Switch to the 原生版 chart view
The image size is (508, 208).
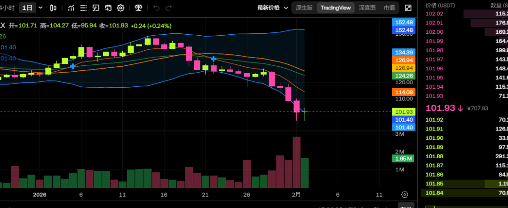(304, 8)
